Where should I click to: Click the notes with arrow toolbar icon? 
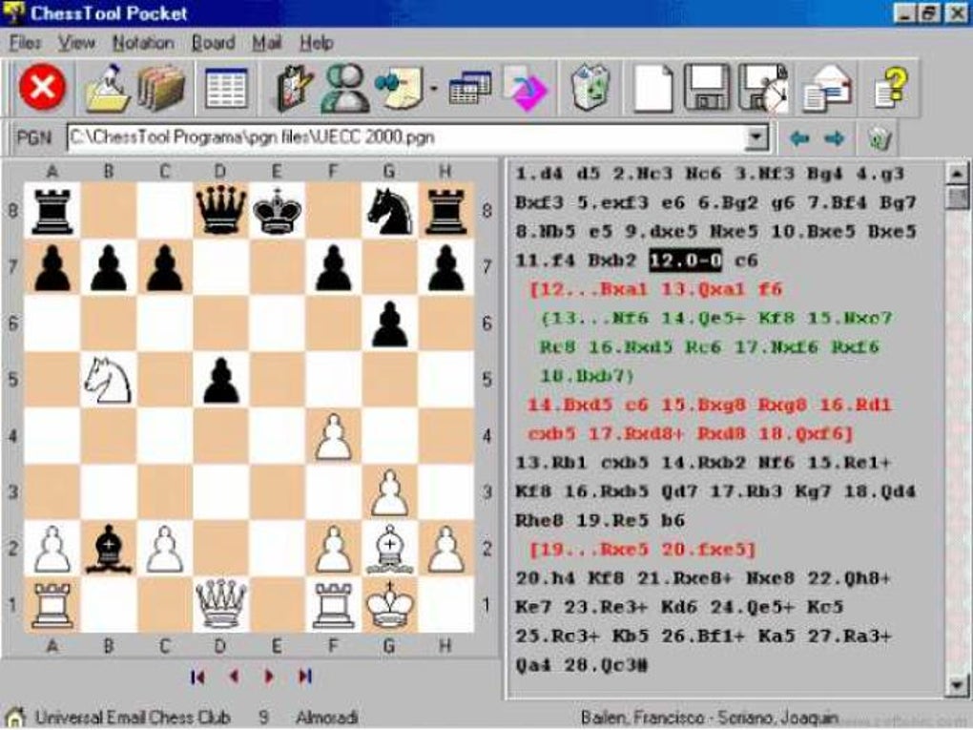coord(400,88)
